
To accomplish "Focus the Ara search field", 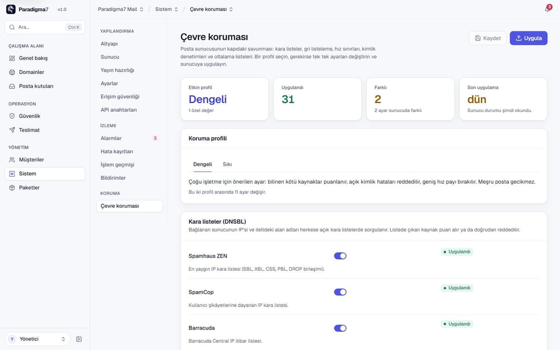I will click(x=45, y=28).
